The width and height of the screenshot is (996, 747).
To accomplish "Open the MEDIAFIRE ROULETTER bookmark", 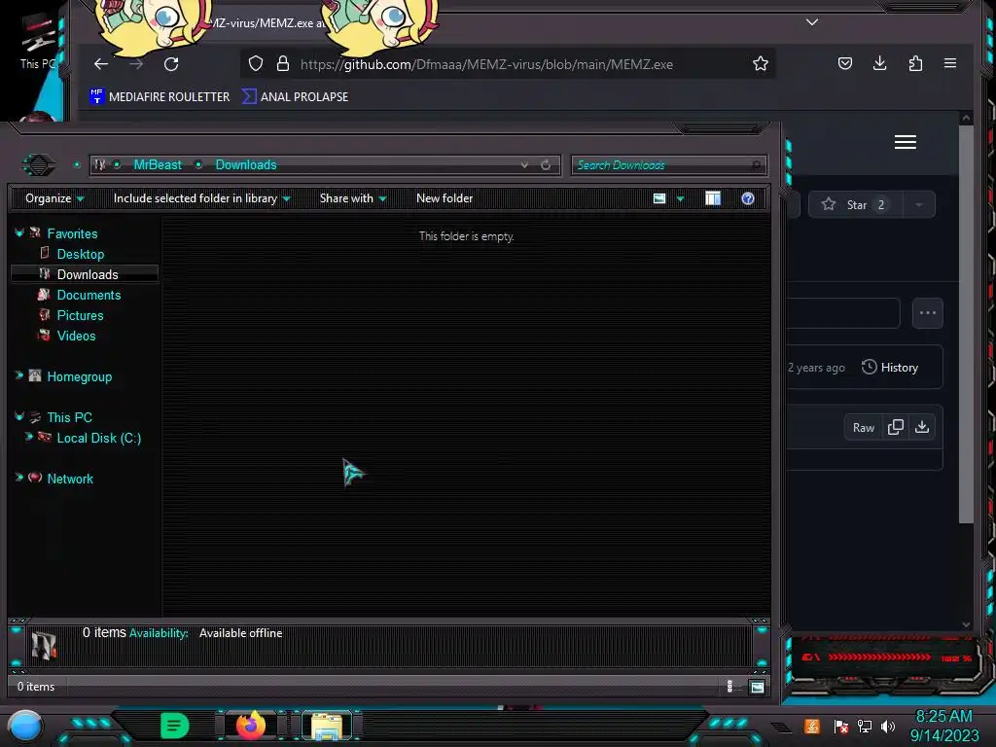I will [160, 96].
